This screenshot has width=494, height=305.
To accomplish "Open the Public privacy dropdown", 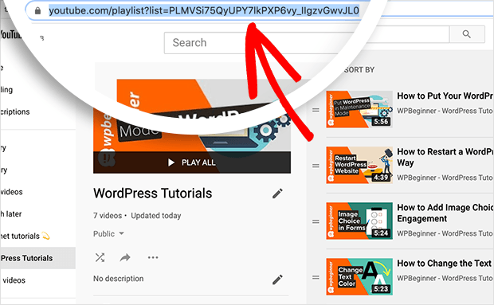I will (108, 234).
